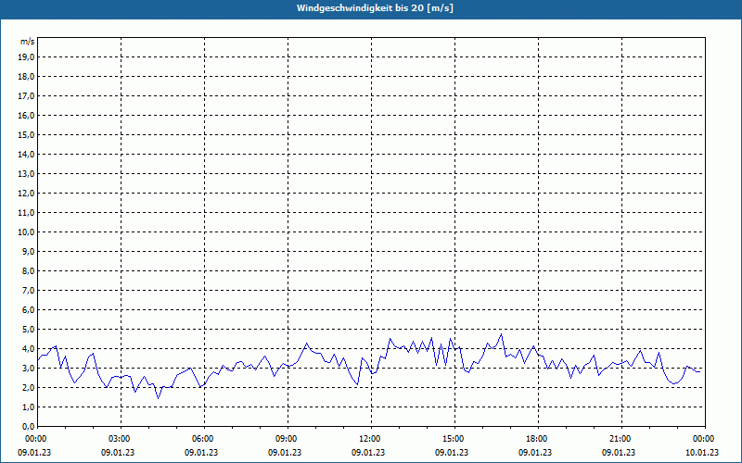
Task: Click the 0,0 y-axis tick label
Action: [x=28, y=426]
